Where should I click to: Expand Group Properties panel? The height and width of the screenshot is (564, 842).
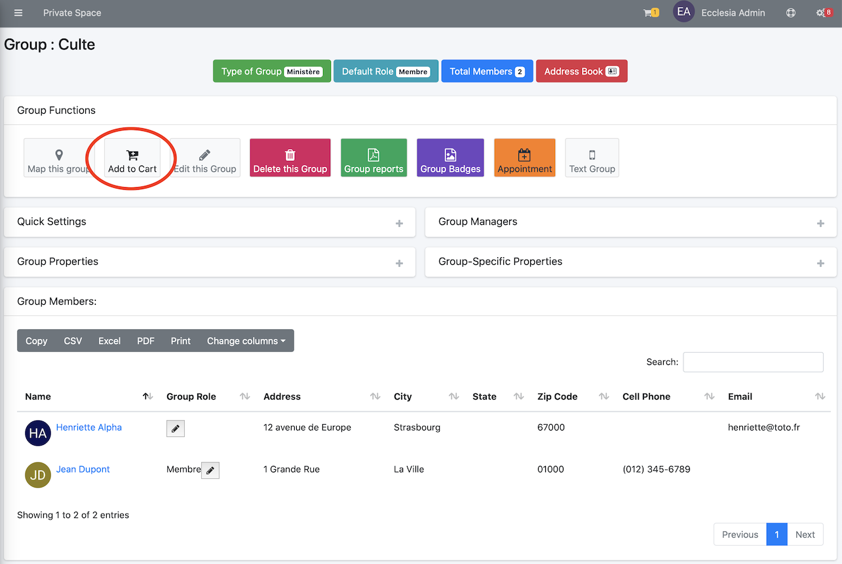399,263
